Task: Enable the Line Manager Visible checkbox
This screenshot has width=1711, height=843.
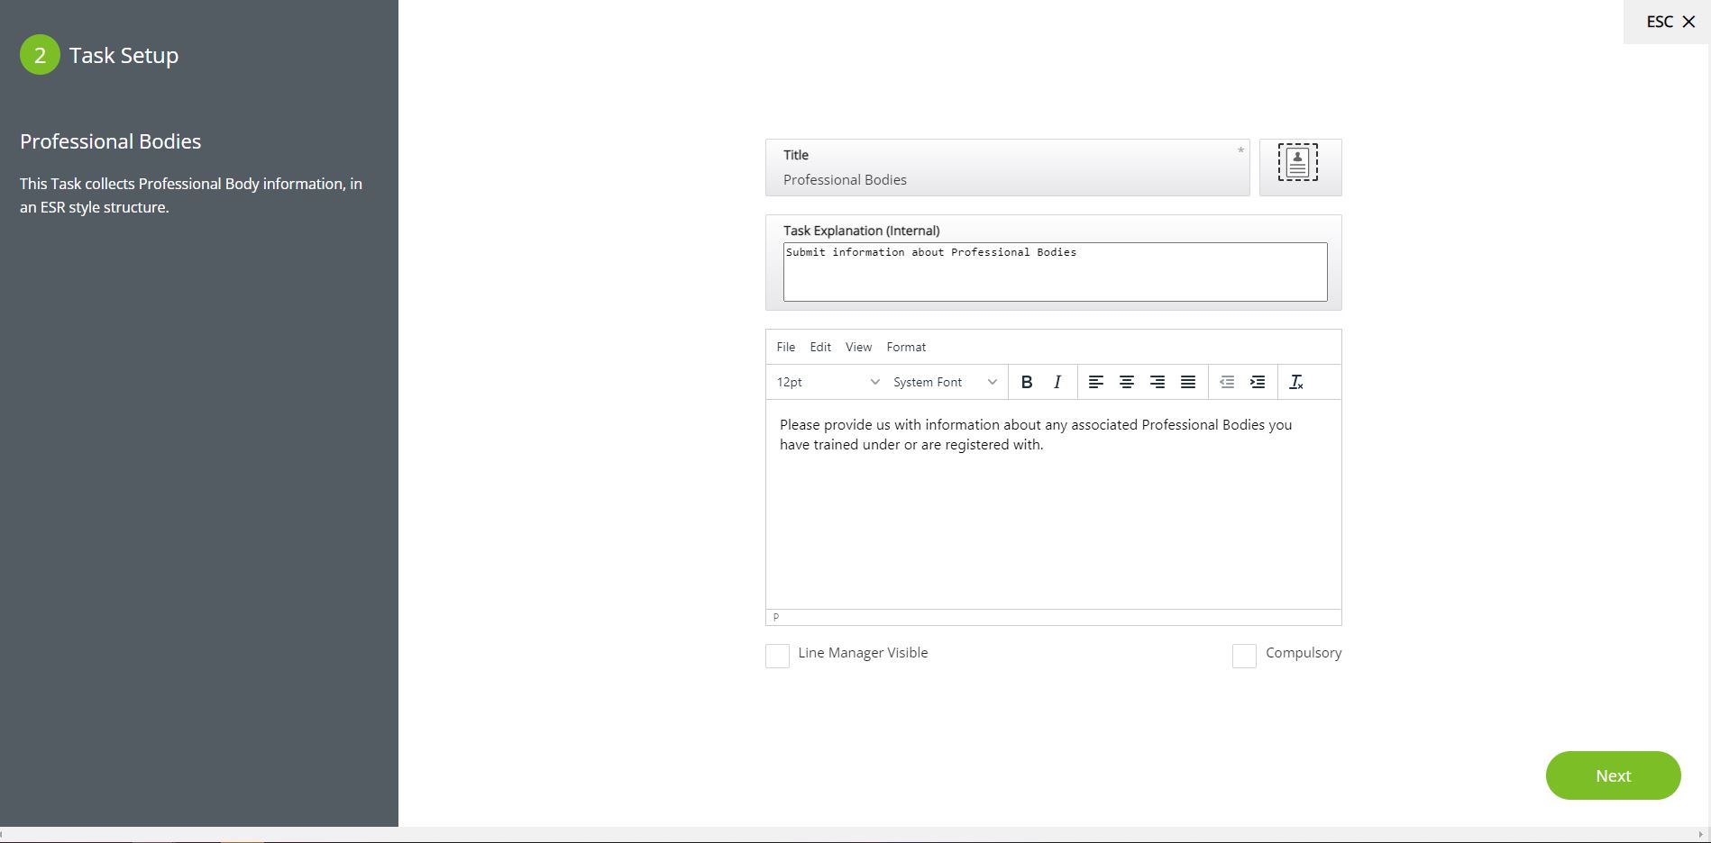Action: tap(777, 656)
